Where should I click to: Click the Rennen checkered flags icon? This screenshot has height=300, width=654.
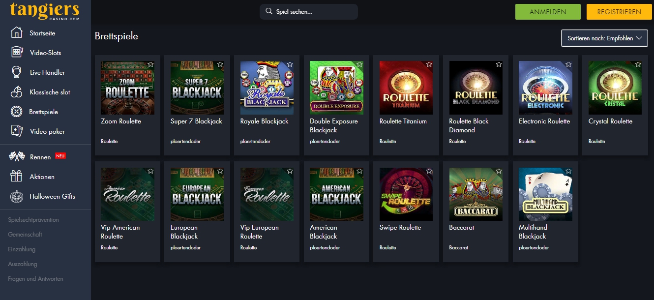tap(16, 157)
